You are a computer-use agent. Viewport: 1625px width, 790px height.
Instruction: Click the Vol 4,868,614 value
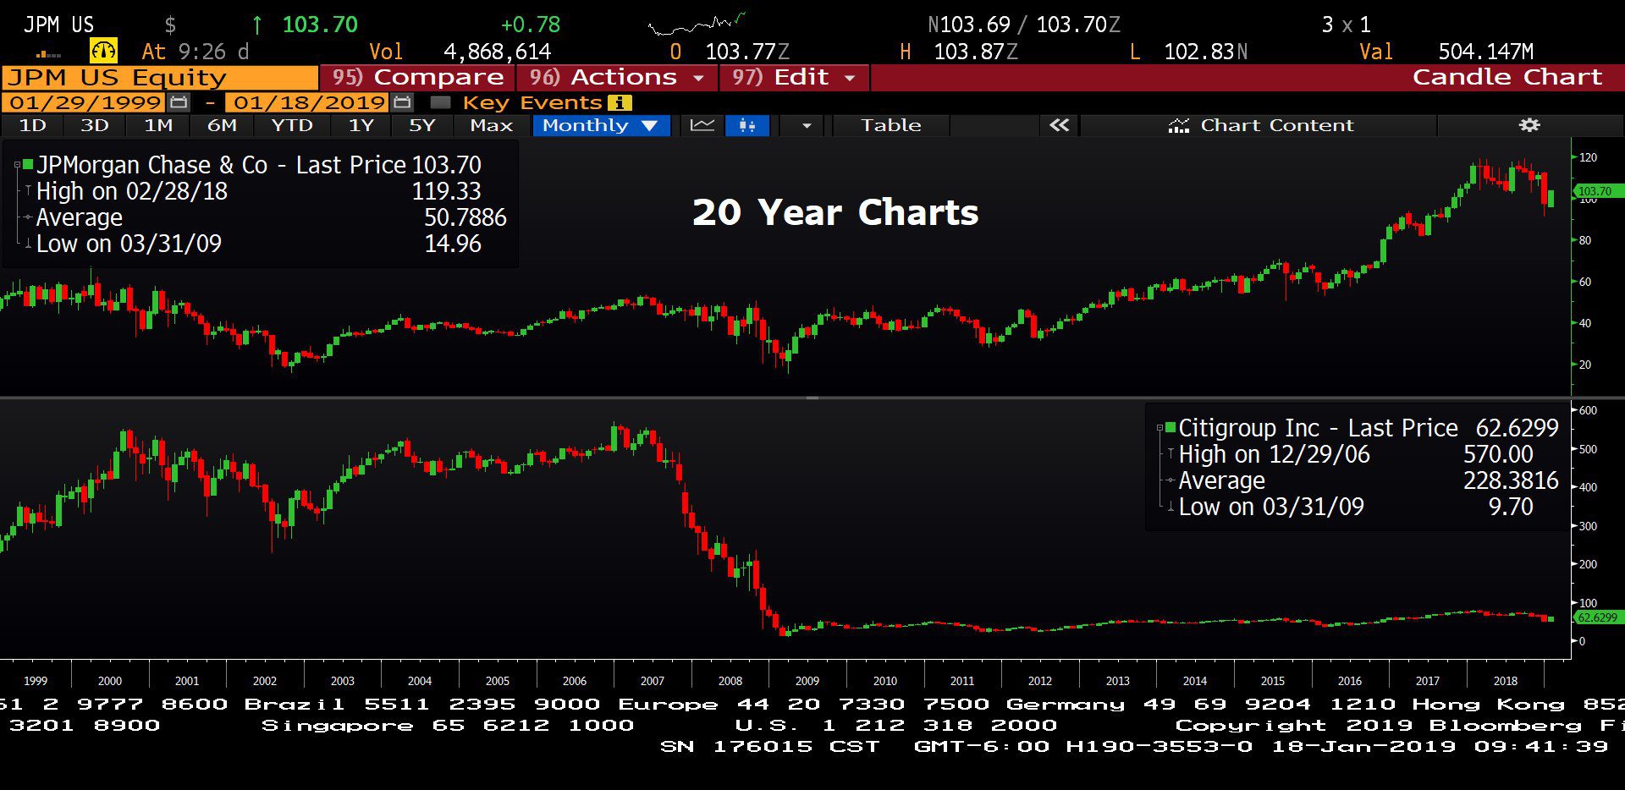point(497,52)
